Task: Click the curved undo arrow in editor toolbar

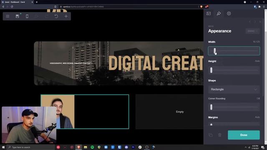Action: tap(56, 16)
